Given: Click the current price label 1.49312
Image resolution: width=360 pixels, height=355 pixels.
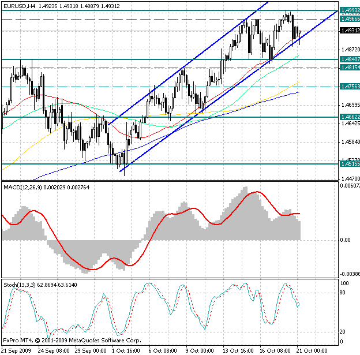Looking at the screenshot, I should (349, 31).
